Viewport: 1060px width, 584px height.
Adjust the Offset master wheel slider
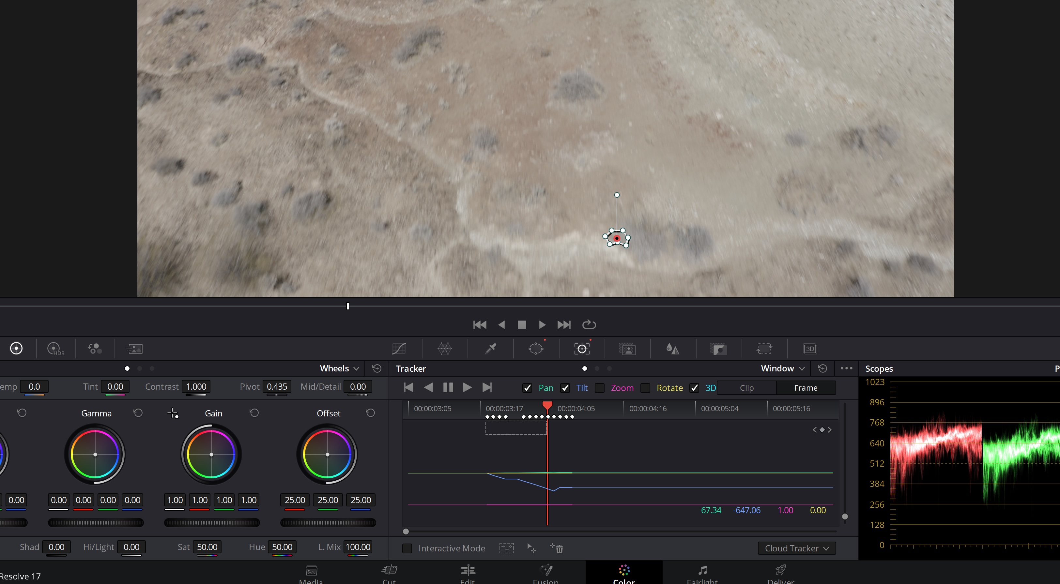pyautogui.click(x=328, y=523)
